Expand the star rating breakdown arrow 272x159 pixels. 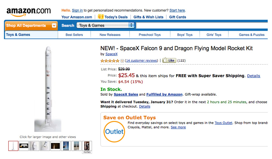[x=122, y=61]
